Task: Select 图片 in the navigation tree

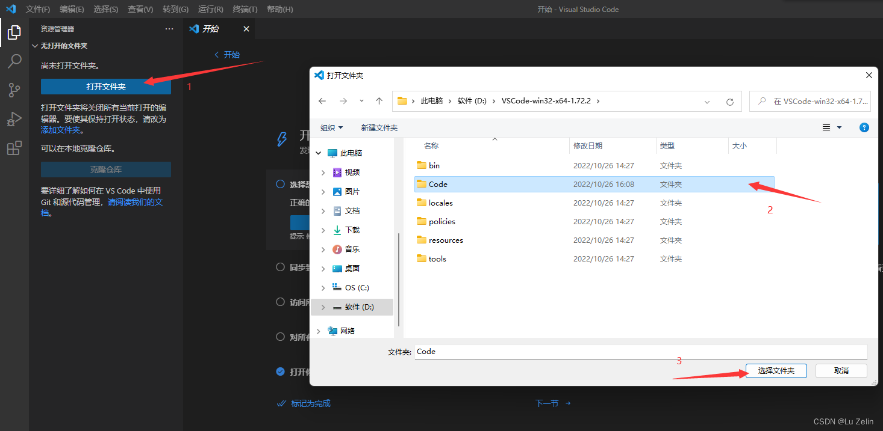Action: click(x=352, y=192)
